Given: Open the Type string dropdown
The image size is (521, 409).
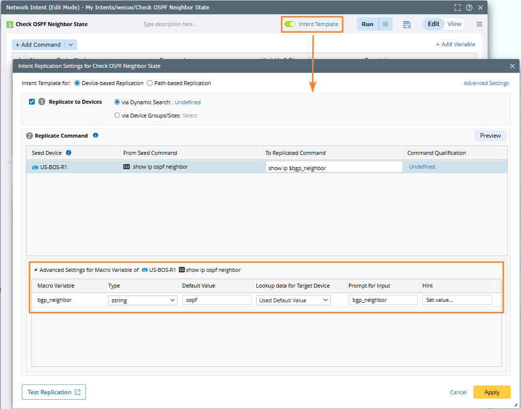Looking at the screenshot, I should pyautogui.click(x=143, y=300).
